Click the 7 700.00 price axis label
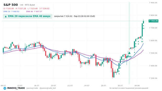 [x=153, y=28]
